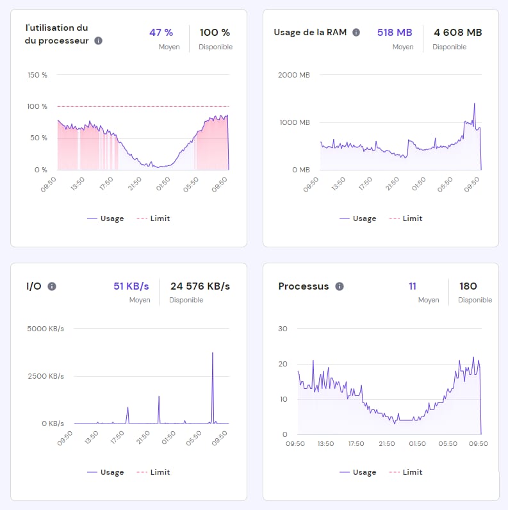Toggle Limit legend under the I/O chart

tap(154, 472)
